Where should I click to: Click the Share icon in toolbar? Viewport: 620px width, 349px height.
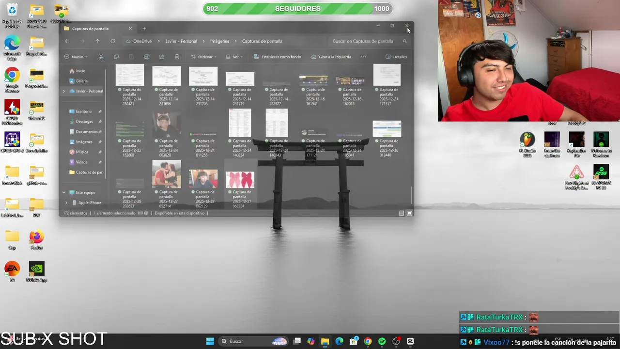(161, 57)
